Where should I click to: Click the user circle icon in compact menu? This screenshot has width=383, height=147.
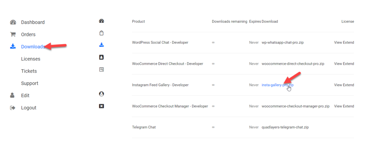(x=102, y=94)
